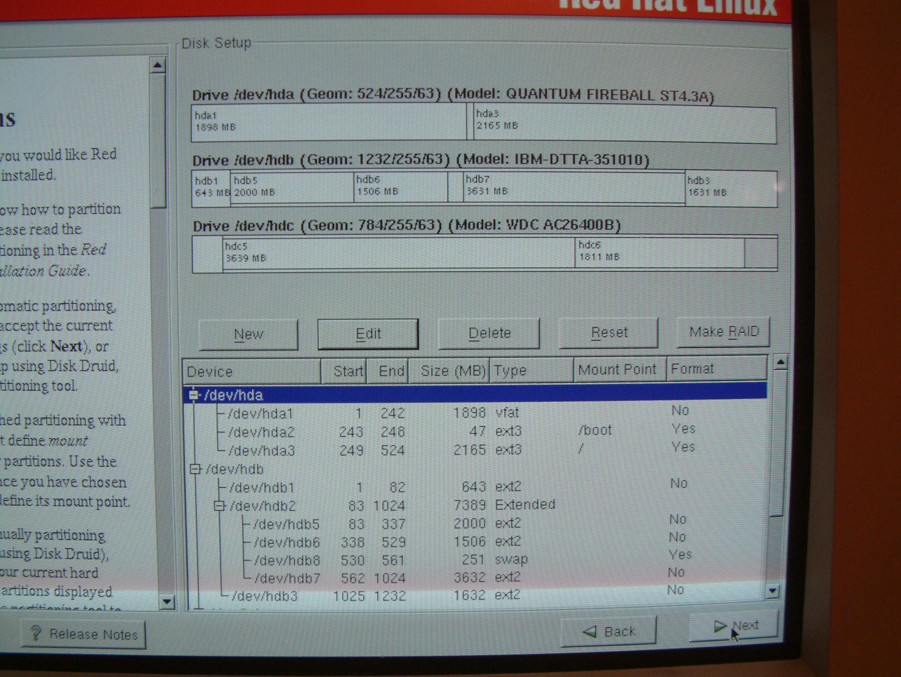Click the vfat type cell

[507, 412]
